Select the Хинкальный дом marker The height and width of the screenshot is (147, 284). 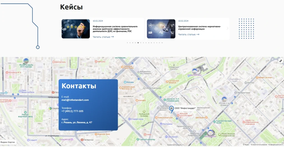click(x=156, y=118)
